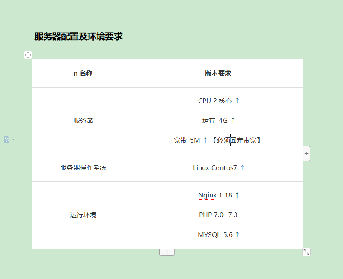Click the add column plus button

pyautogui.click(x=306, y=154)
